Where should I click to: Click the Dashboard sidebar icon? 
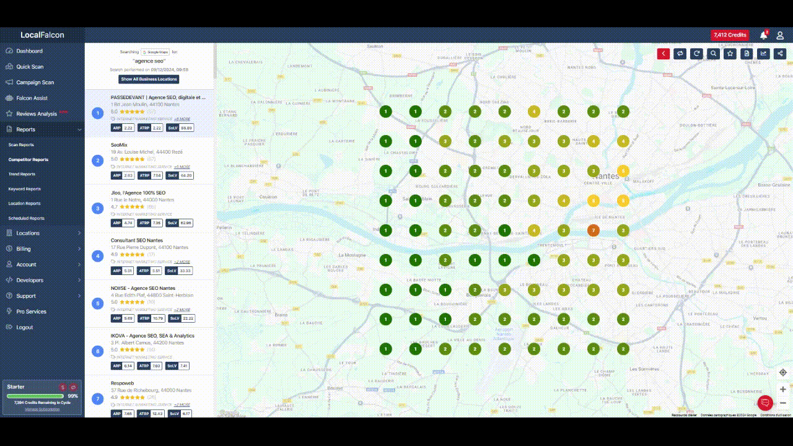[x=9, y=51]
